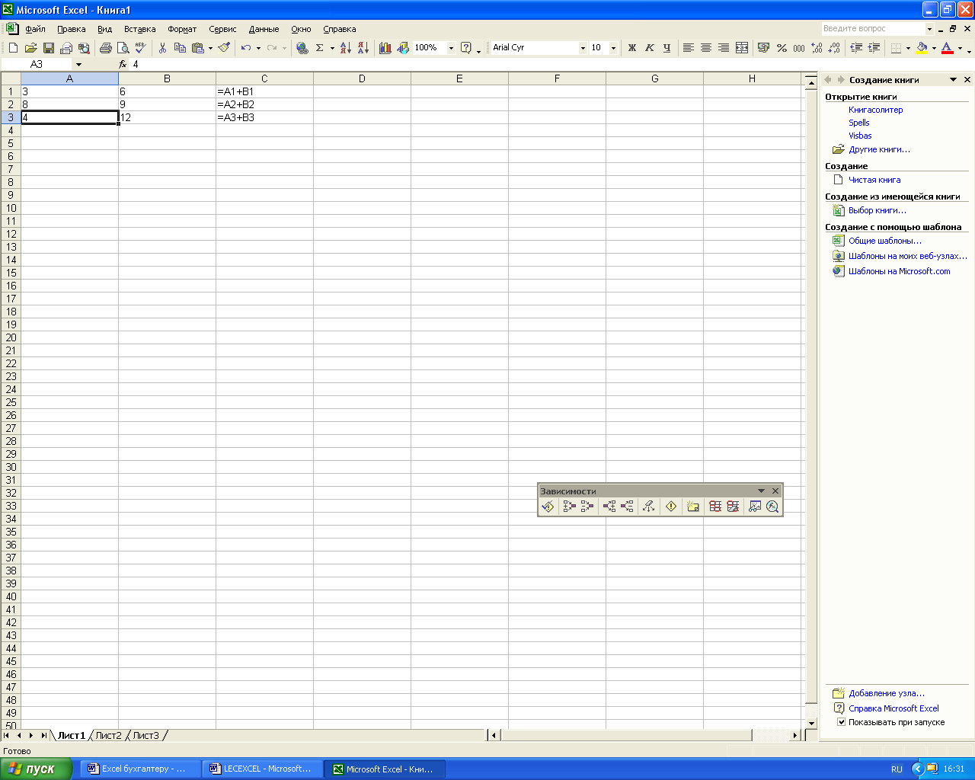Image resolution: width=975 pixels, height=780 pixels.
Task: Toggle right text alignment
Action: click(x=723, y=48)
